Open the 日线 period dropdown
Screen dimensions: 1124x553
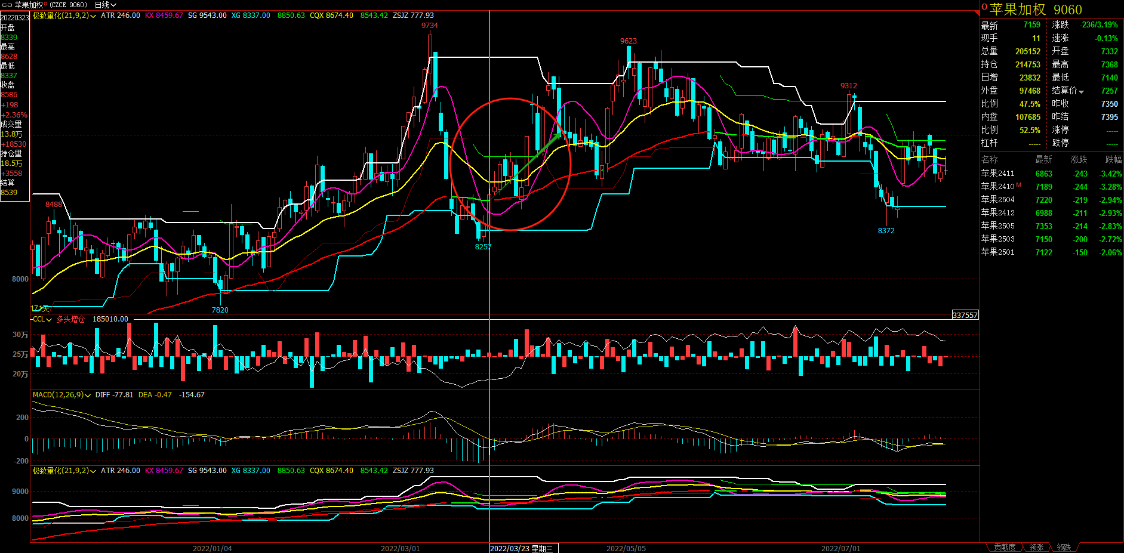[x=105, y=5]
